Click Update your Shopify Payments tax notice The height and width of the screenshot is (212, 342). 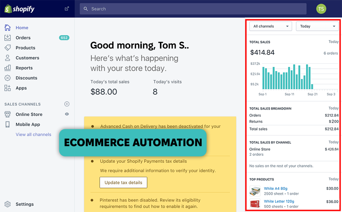(143, 161)
